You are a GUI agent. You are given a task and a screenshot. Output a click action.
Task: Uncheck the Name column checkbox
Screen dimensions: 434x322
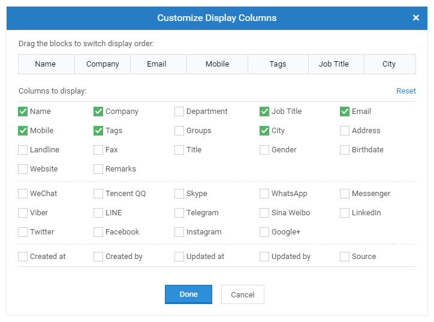click(x=23, y=112)
